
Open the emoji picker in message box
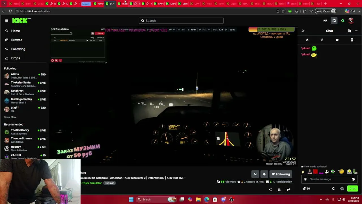[353, 179]
